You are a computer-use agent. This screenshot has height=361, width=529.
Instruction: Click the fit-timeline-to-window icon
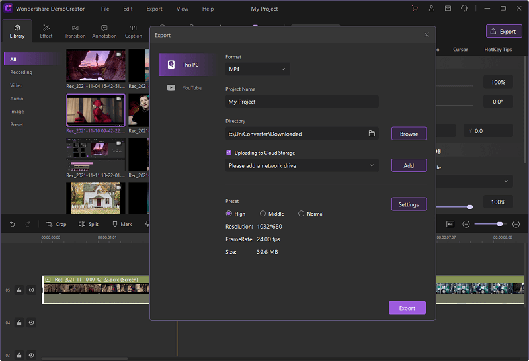click(450, 224)
